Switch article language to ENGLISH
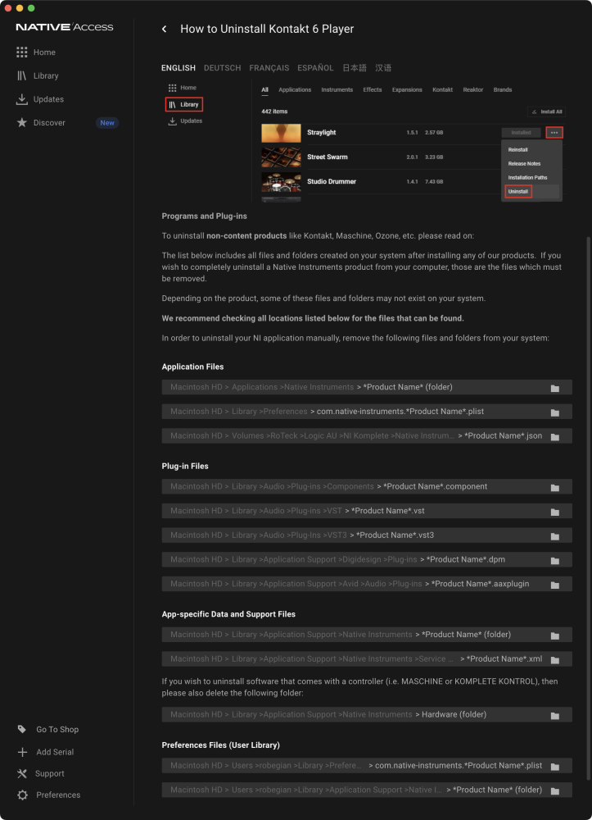Image resolution: width=592 pixels, height=820 pixels. (x=179, y=68)
